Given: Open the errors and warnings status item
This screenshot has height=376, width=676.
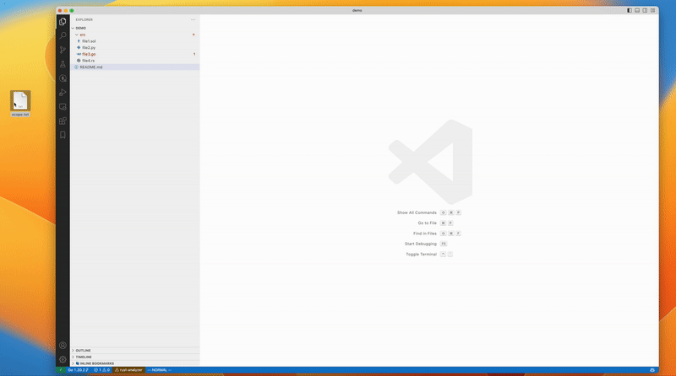Looking at the screenshot, I should click(x=101, y=370).
